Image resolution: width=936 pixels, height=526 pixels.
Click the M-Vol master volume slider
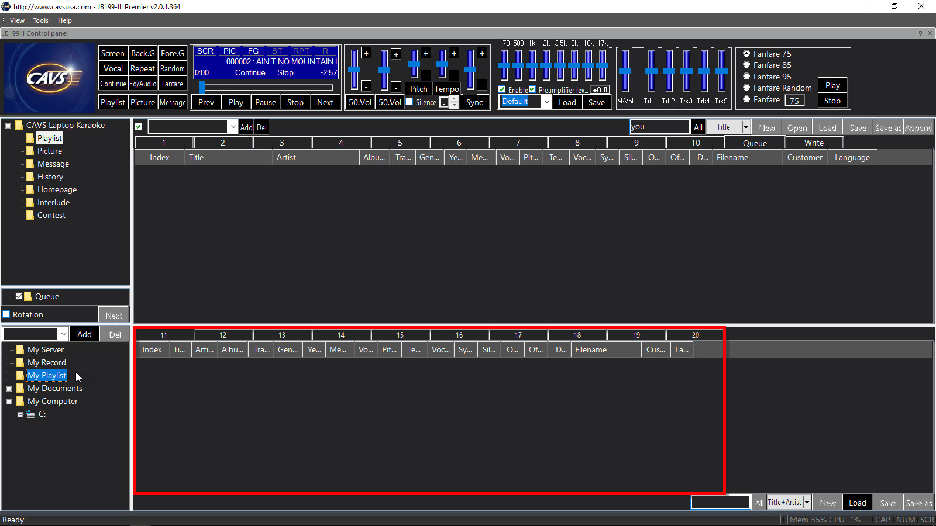click(625, 71)
